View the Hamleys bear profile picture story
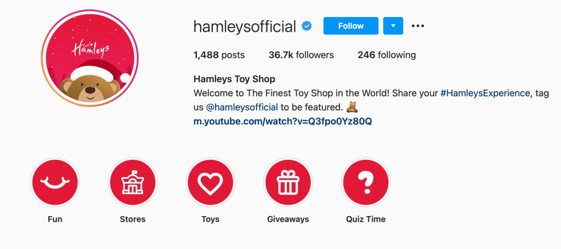Viewport: 561px width, 249px height. 90,58
